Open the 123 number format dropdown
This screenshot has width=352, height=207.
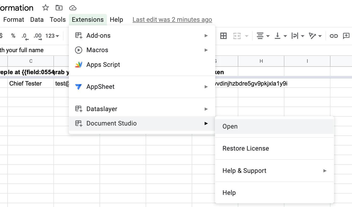point(52,36)
